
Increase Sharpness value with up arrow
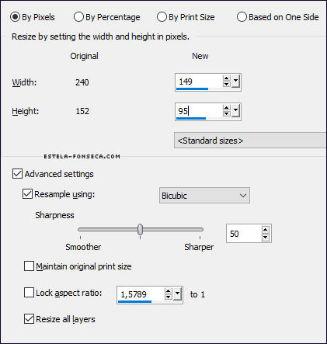[x=266, y=230]
